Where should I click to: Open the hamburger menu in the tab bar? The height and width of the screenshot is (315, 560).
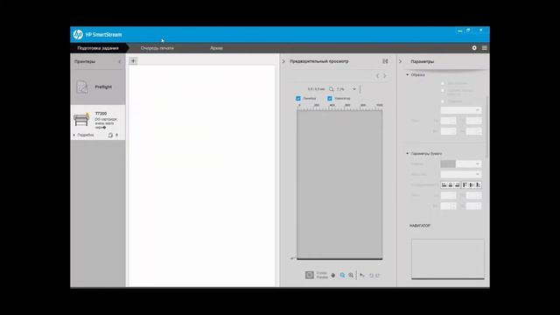[x=484, y=48]
